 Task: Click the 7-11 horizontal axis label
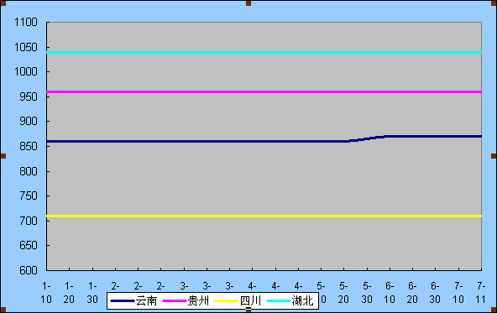pos(481,293)
